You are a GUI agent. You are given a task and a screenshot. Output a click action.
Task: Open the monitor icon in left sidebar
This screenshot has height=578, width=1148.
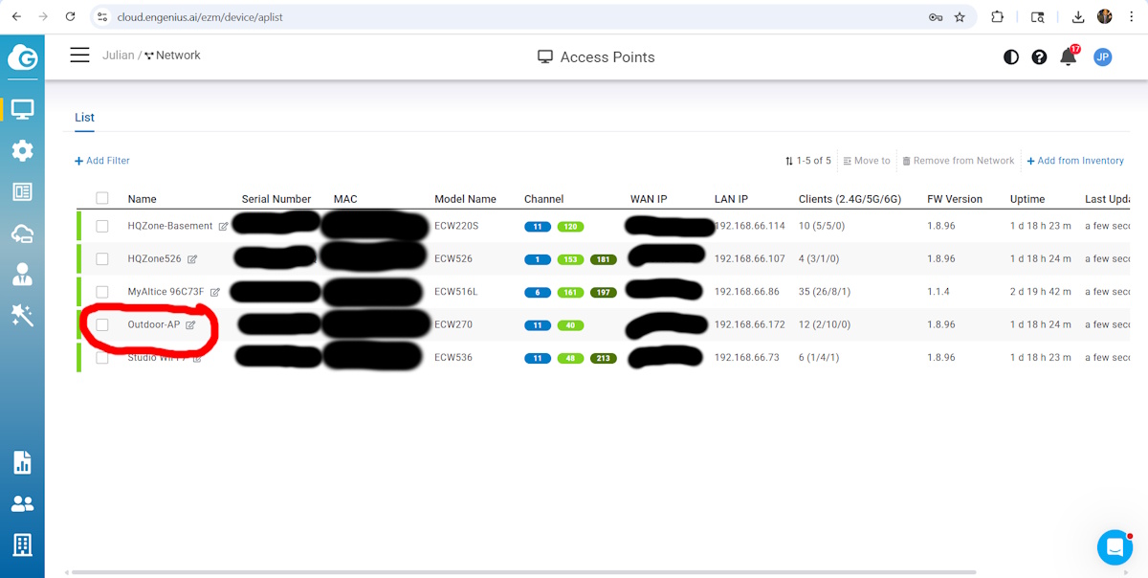pos(22,109)
